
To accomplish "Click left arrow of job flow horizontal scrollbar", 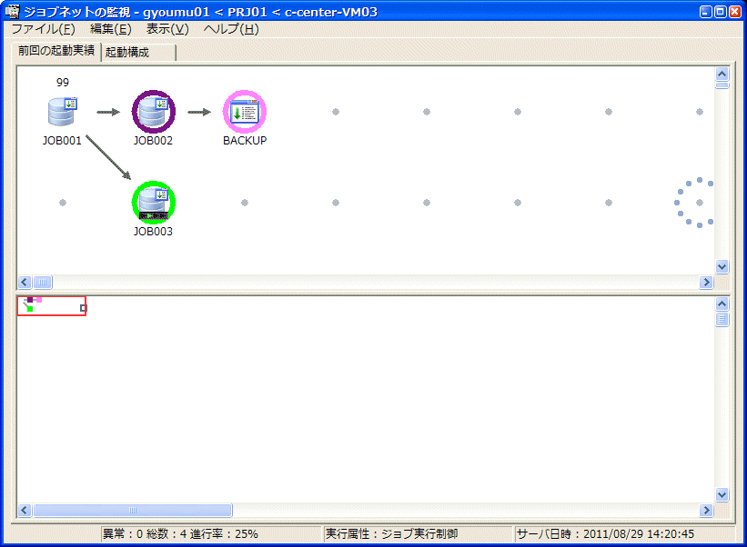I will pos(25,282).
